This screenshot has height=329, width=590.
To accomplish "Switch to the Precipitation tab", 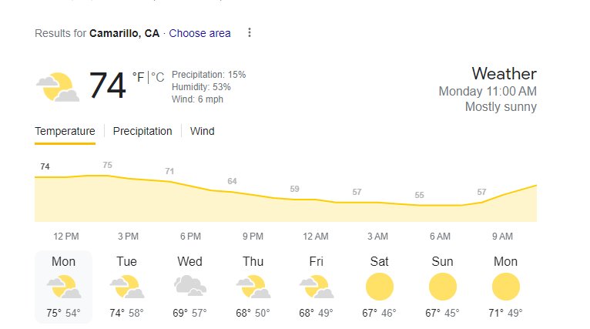I will tap(142, 132).
